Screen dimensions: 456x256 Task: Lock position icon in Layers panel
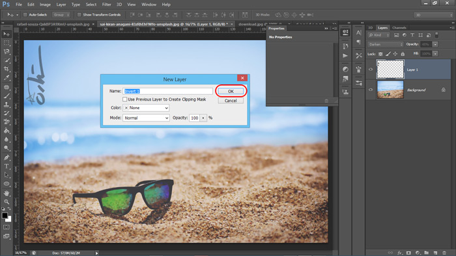point(395,54)
